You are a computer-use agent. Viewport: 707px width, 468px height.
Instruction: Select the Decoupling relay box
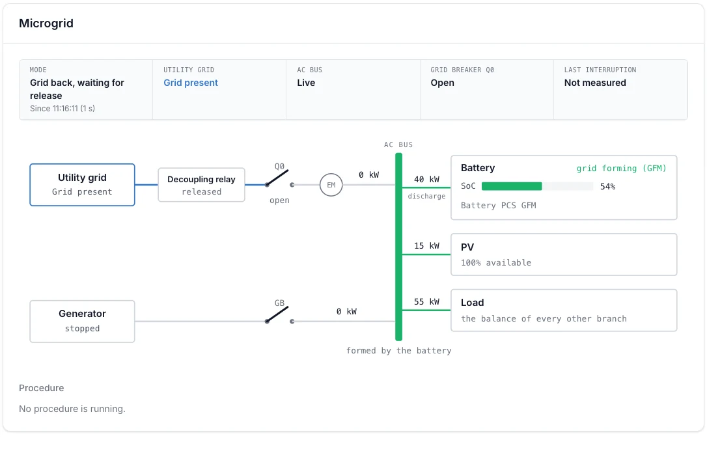point(202,185)
